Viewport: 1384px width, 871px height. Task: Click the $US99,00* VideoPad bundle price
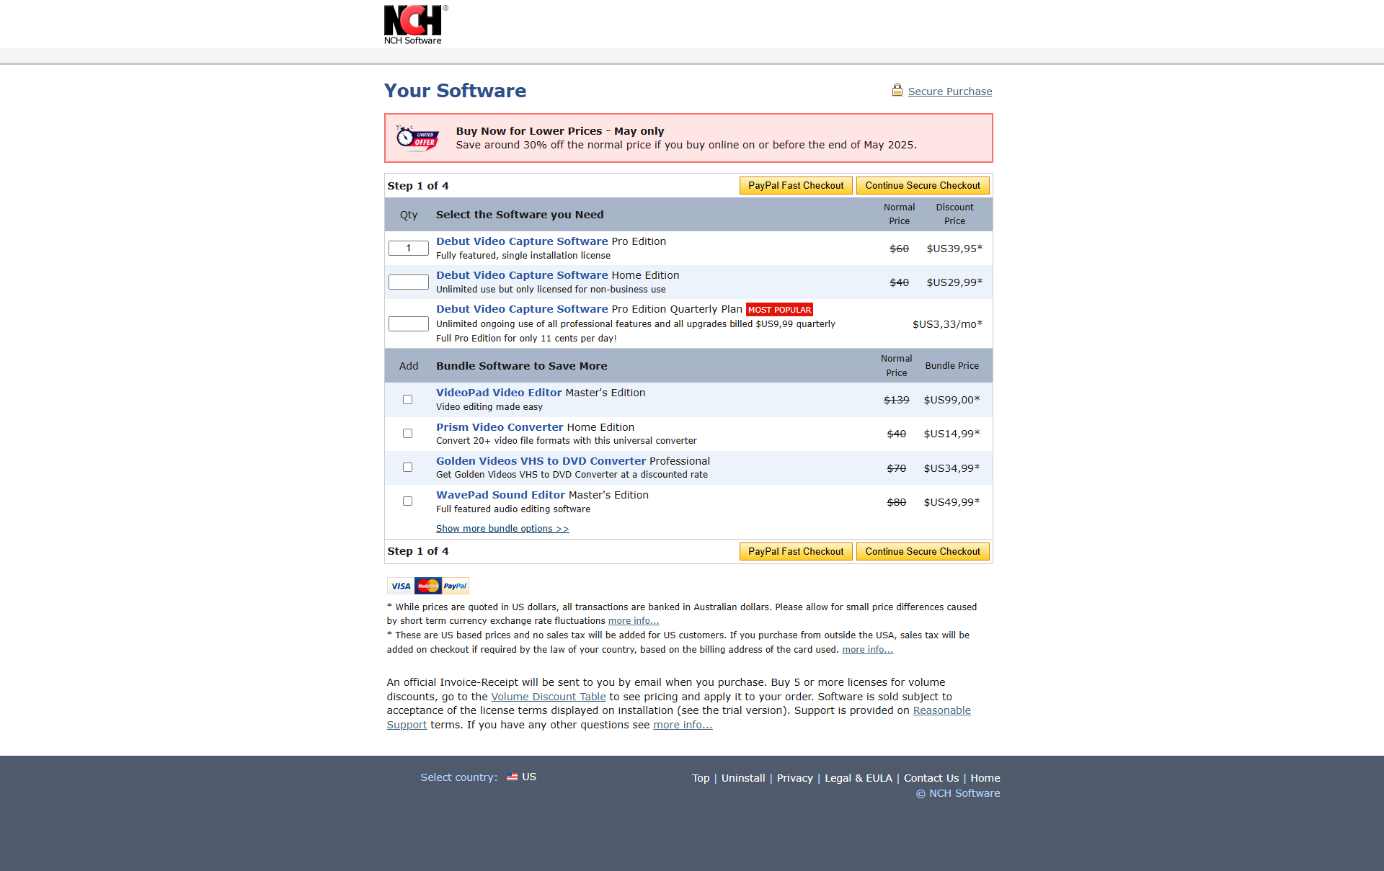pyautogui.click(x=951, y=400)
